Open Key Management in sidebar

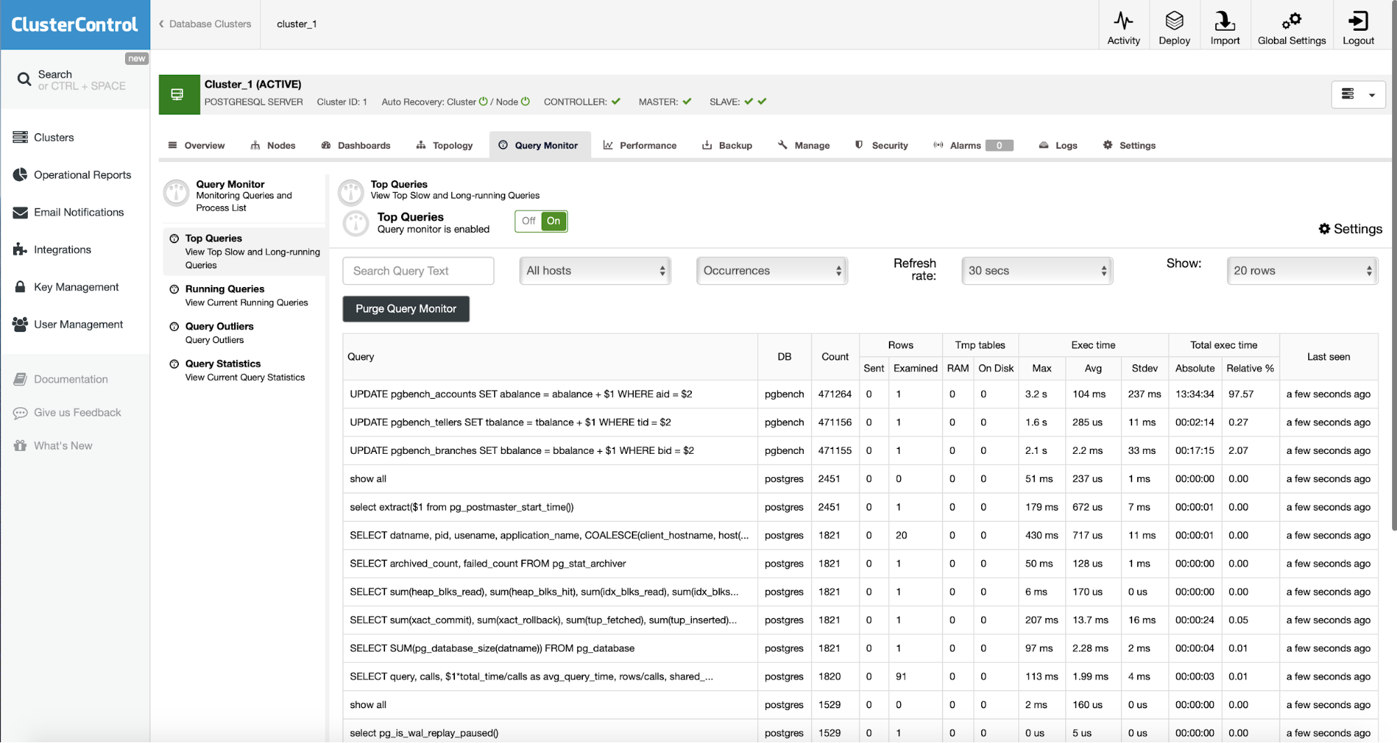76,287
